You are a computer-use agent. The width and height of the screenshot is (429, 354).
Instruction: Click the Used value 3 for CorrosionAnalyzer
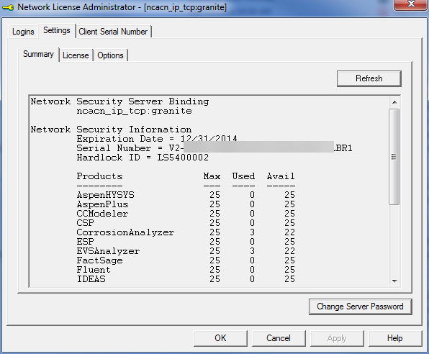(252, 232)
